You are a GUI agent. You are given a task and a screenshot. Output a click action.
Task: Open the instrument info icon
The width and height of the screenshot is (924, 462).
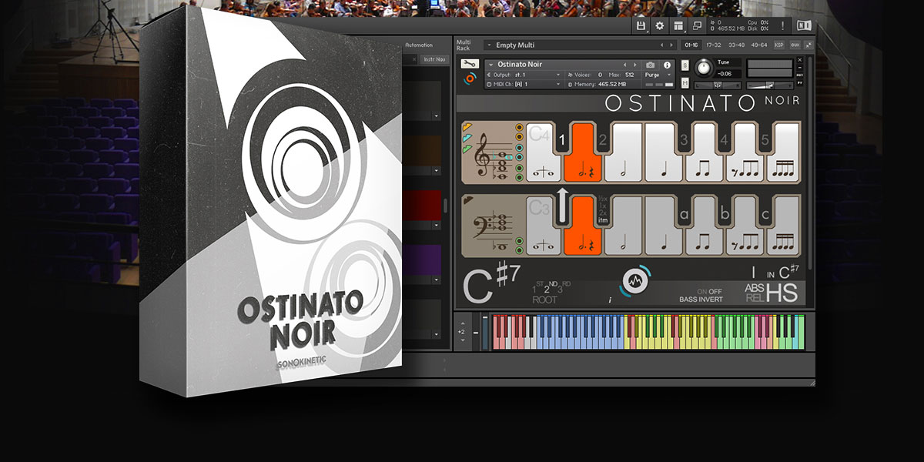tap(667, 65)
